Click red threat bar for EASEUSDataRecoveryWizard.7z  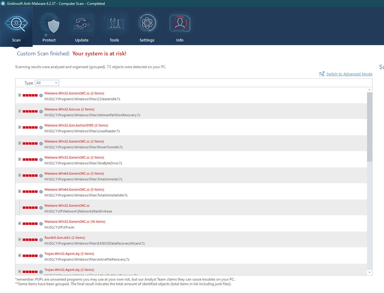coord(30,240)
